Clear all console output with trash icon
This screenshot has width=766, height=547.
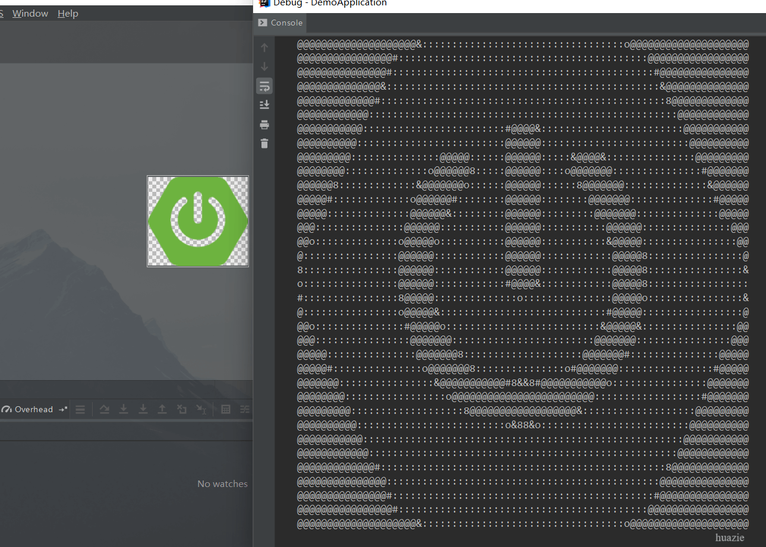[x=264, y=144]
